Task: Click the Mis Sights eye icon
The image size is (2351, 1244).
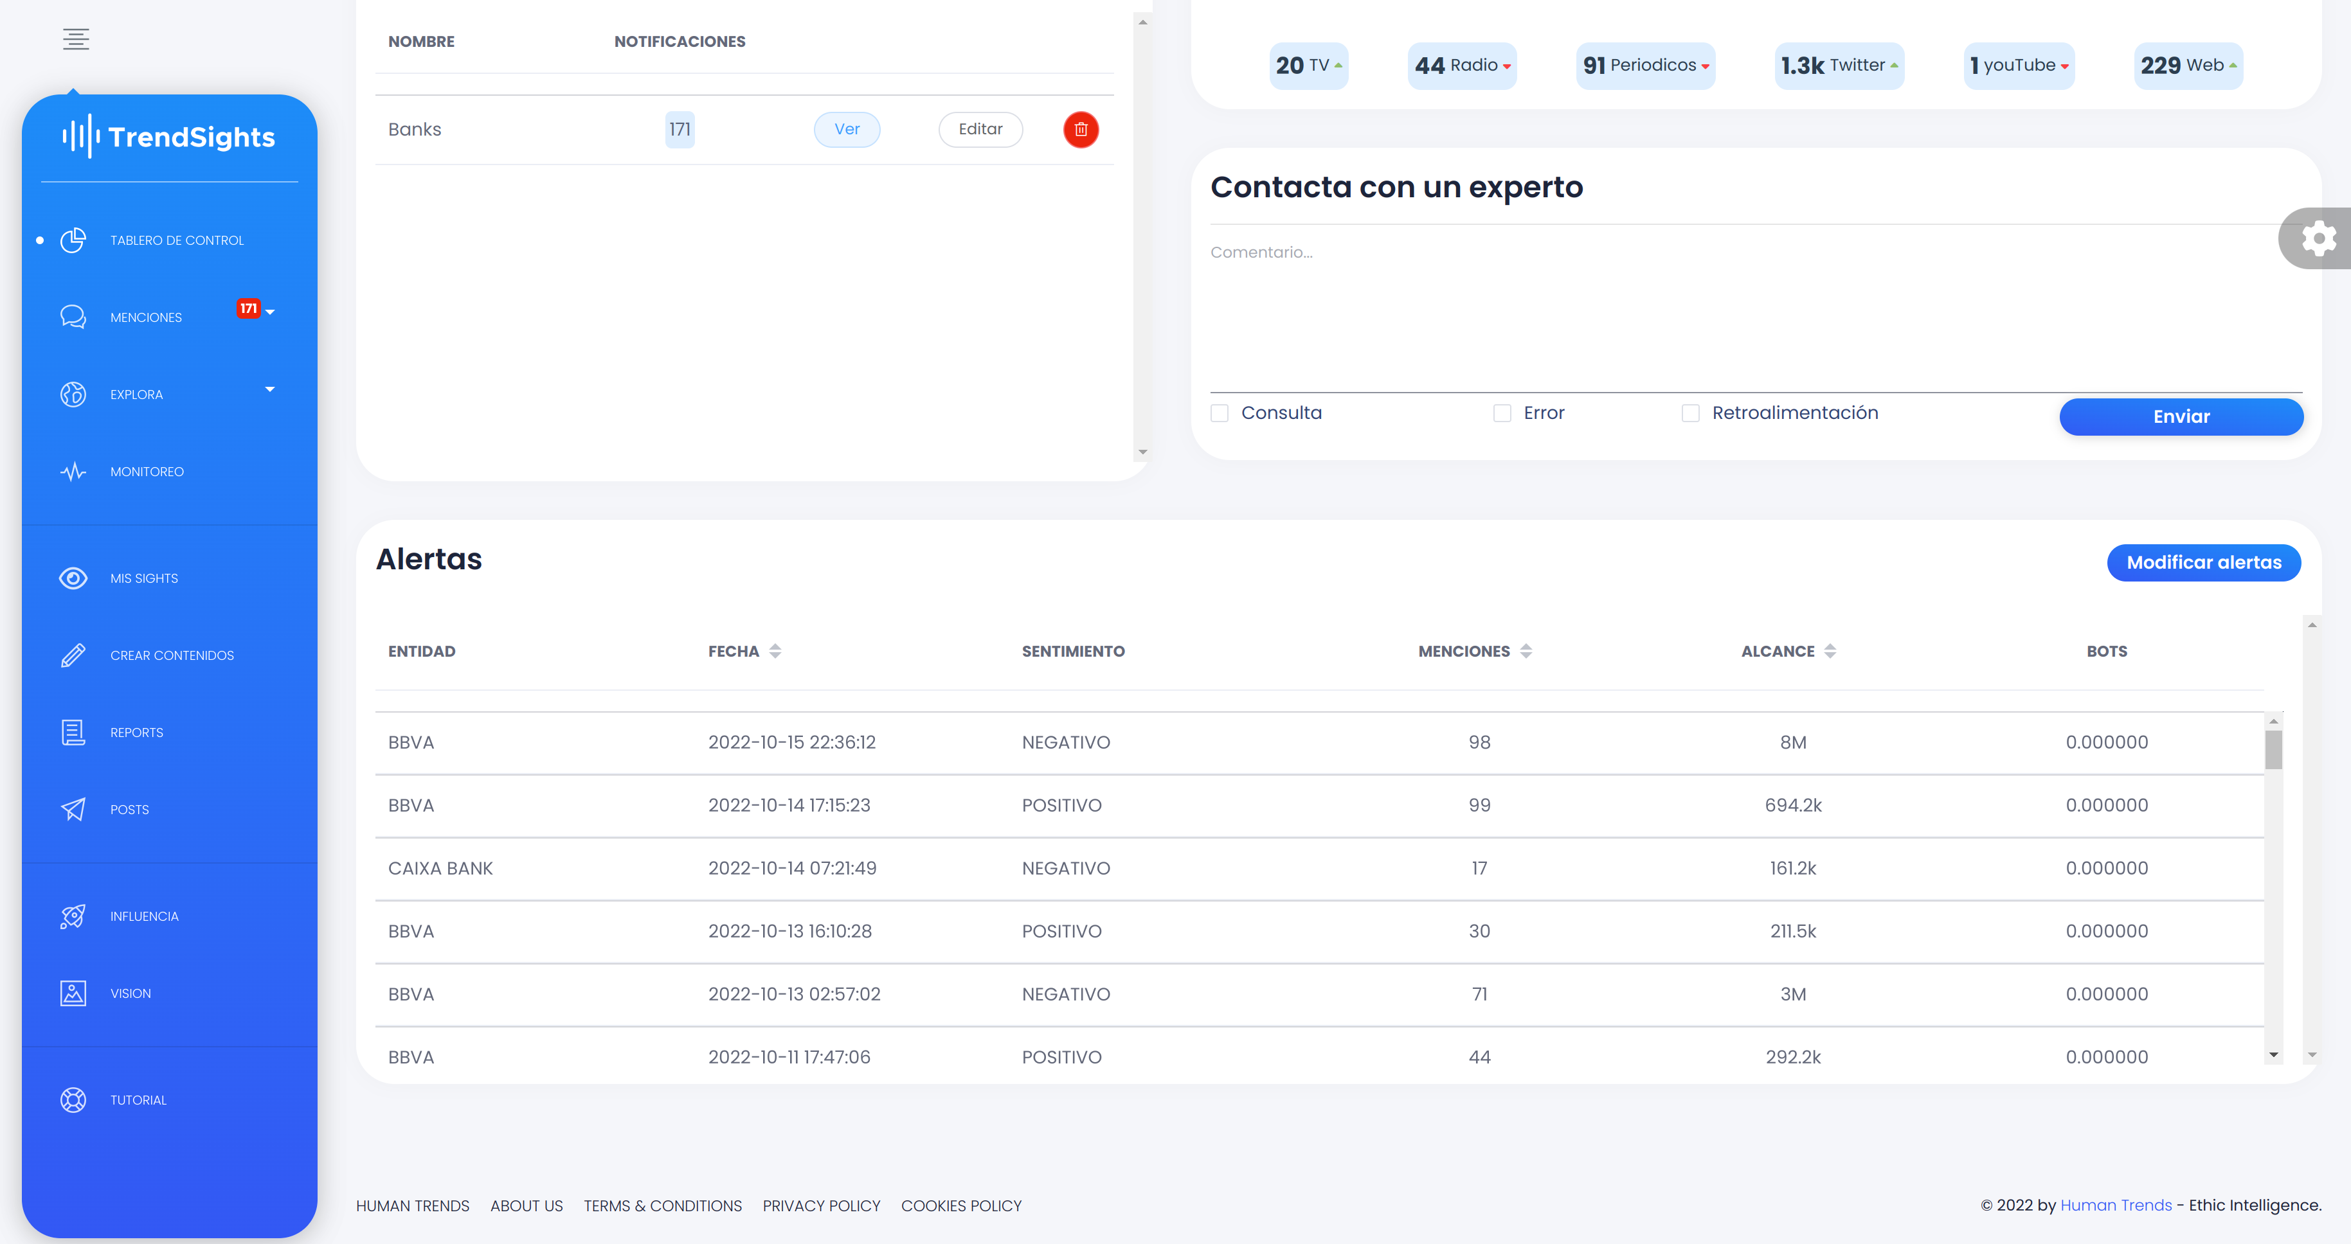Action: click(x=73, y=578)
